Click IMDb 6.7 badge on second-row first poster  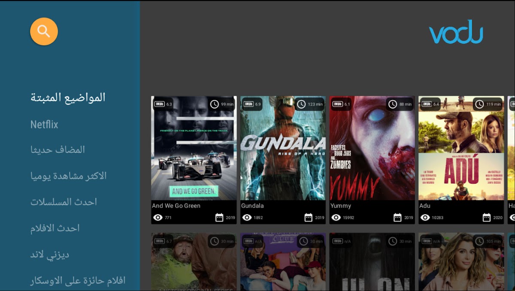pos(163,241)
